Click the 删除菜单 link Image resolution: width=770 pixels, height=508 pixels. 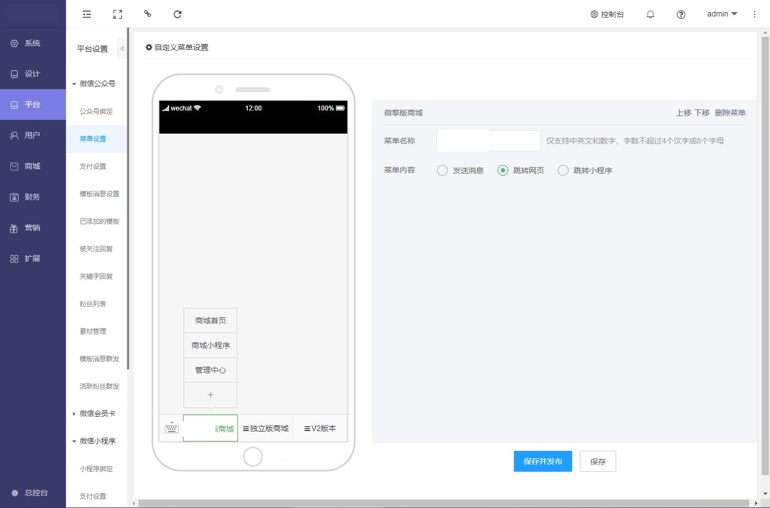[x=730, y=113]
